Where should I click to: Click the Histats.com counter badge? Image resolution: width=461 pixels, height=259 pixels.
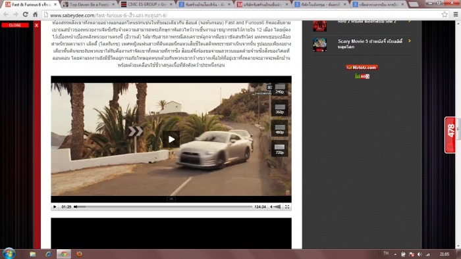tap(362, 68)
